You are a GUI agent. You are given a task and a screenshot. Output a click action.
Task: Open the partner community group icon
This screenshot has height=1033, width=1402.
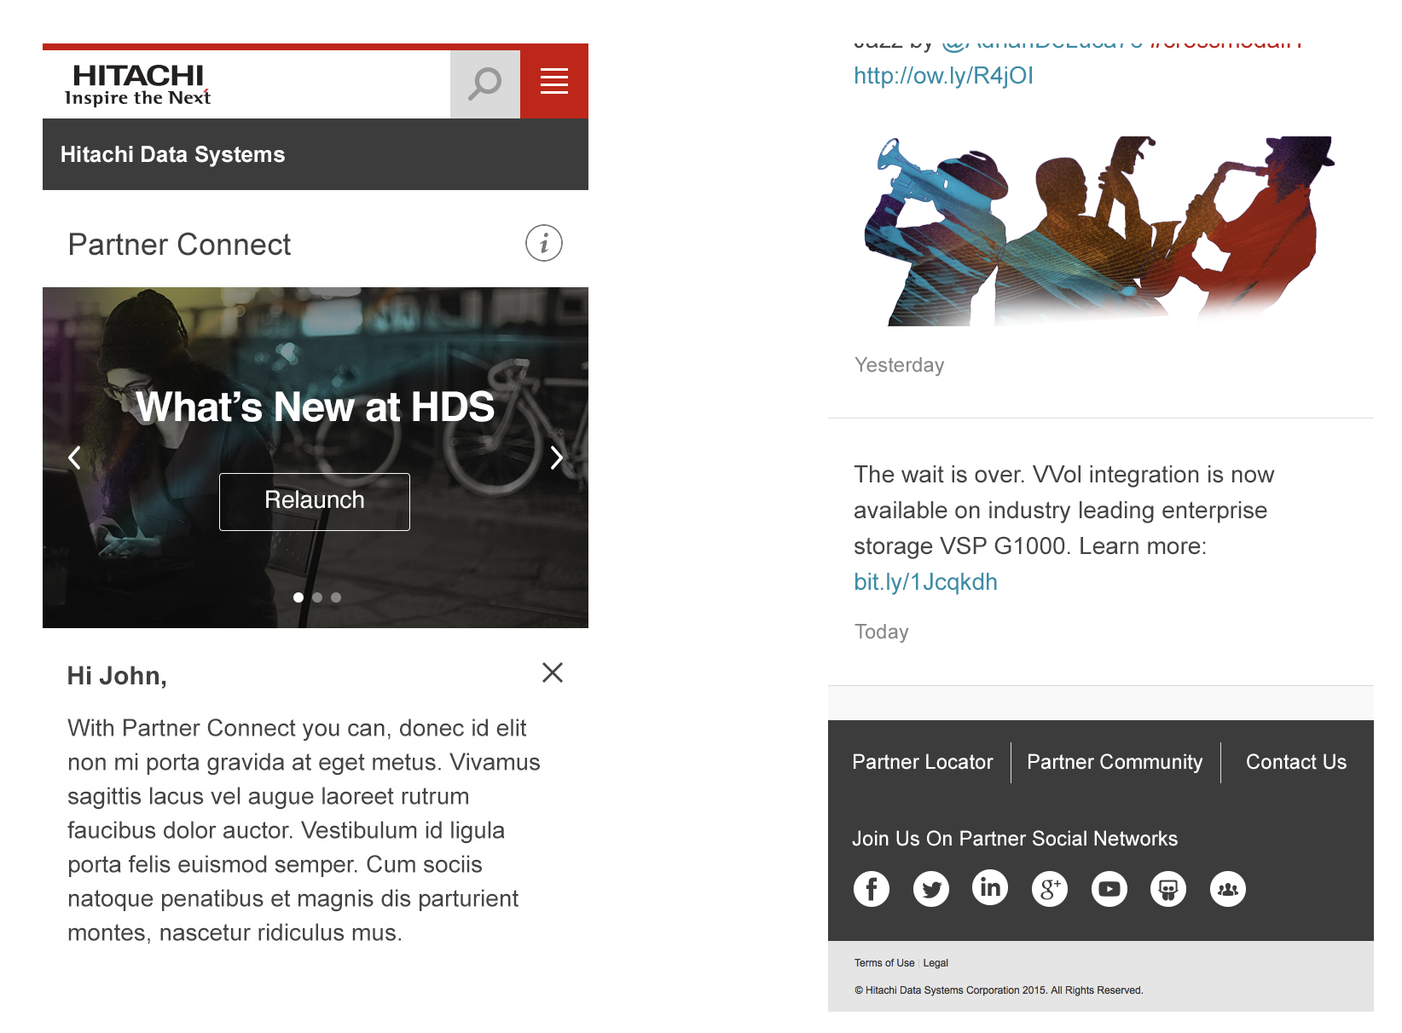point(1228,888)
